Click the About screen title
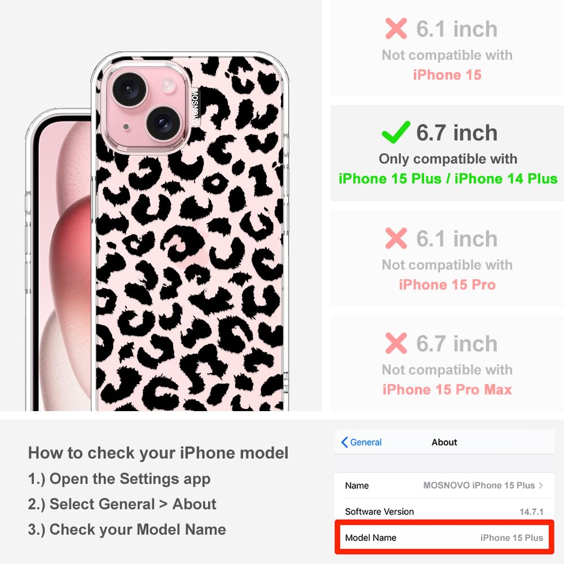Image resolution: width=564 pixels, height=564 pixels. 444,442
